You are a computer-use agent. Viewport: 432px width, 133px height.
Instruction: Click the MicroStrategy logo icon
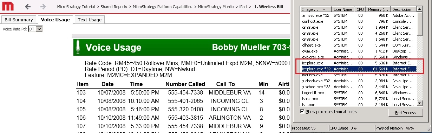pyautogui.click(x=7, y=6)
